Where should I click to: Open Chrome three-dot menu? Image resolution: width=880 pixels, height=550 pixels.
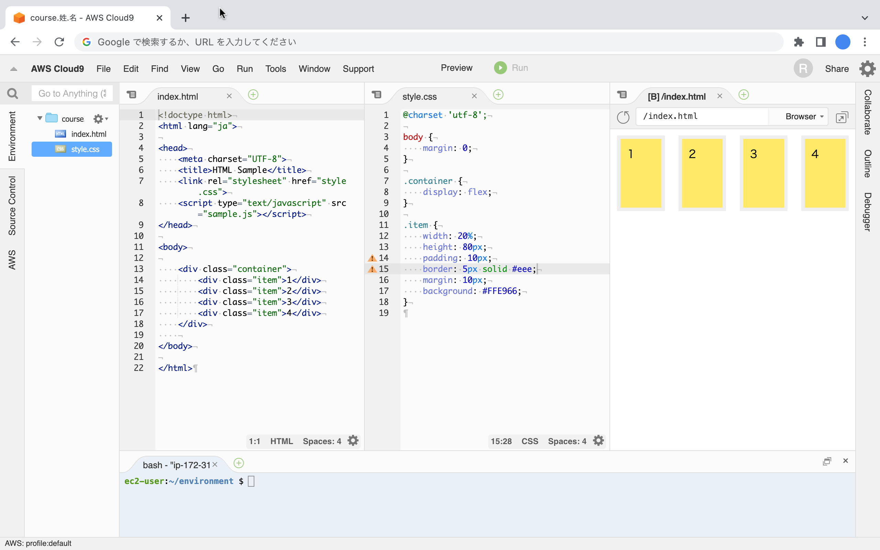pyautogui.click(x=865, y=42)
